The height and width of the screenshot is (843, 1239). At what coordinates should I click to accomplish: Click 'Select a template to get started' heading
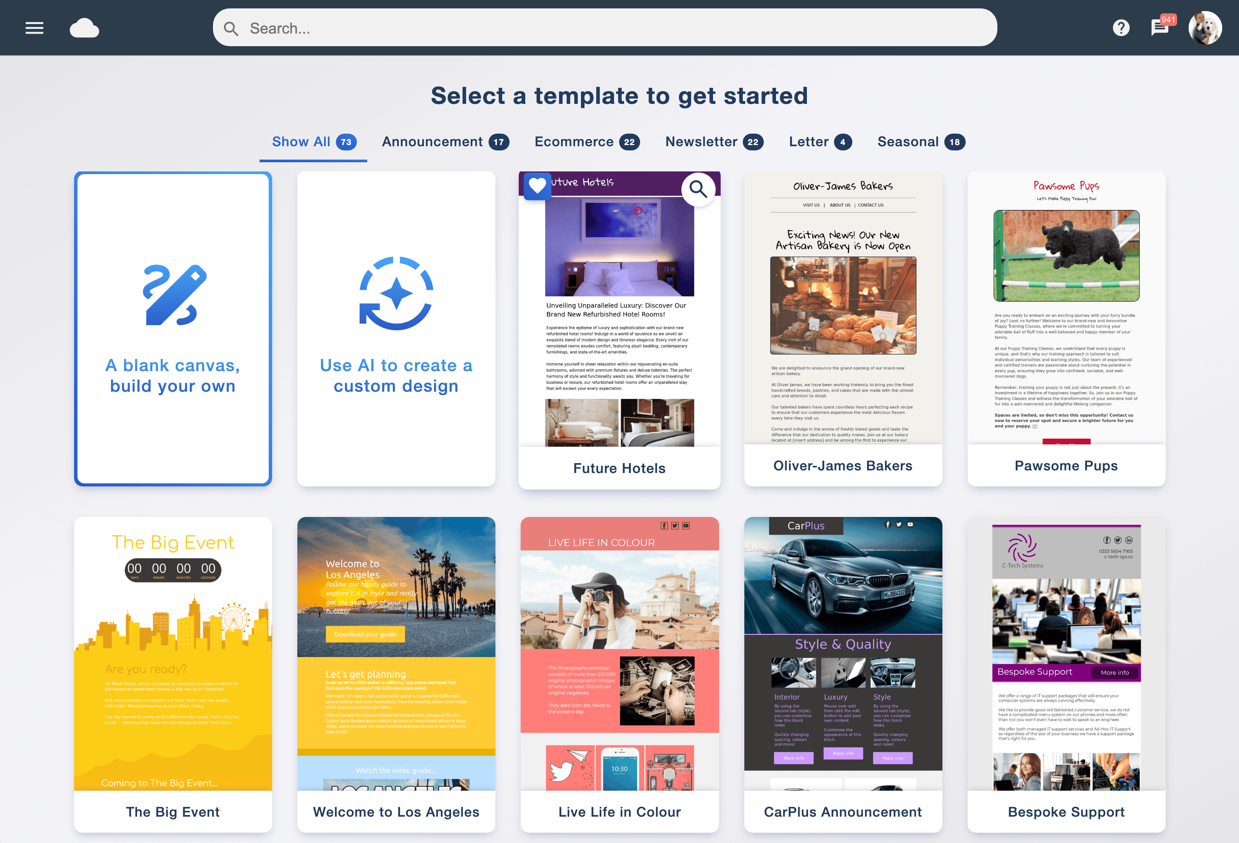[619, 96]
